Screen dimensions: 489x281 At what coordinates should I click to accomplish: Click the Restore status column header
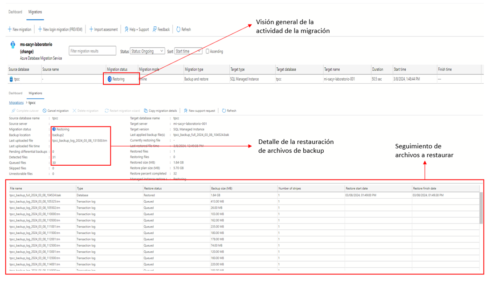[153, 188]
